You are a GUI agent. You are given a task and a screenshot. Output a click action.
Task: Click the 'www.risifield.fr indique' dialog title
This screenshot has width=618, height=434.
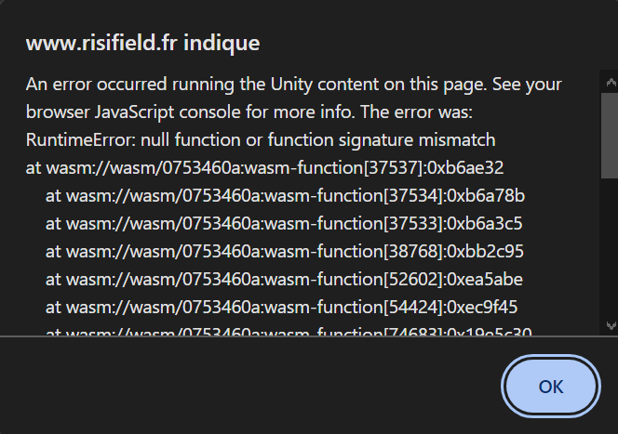142,43
